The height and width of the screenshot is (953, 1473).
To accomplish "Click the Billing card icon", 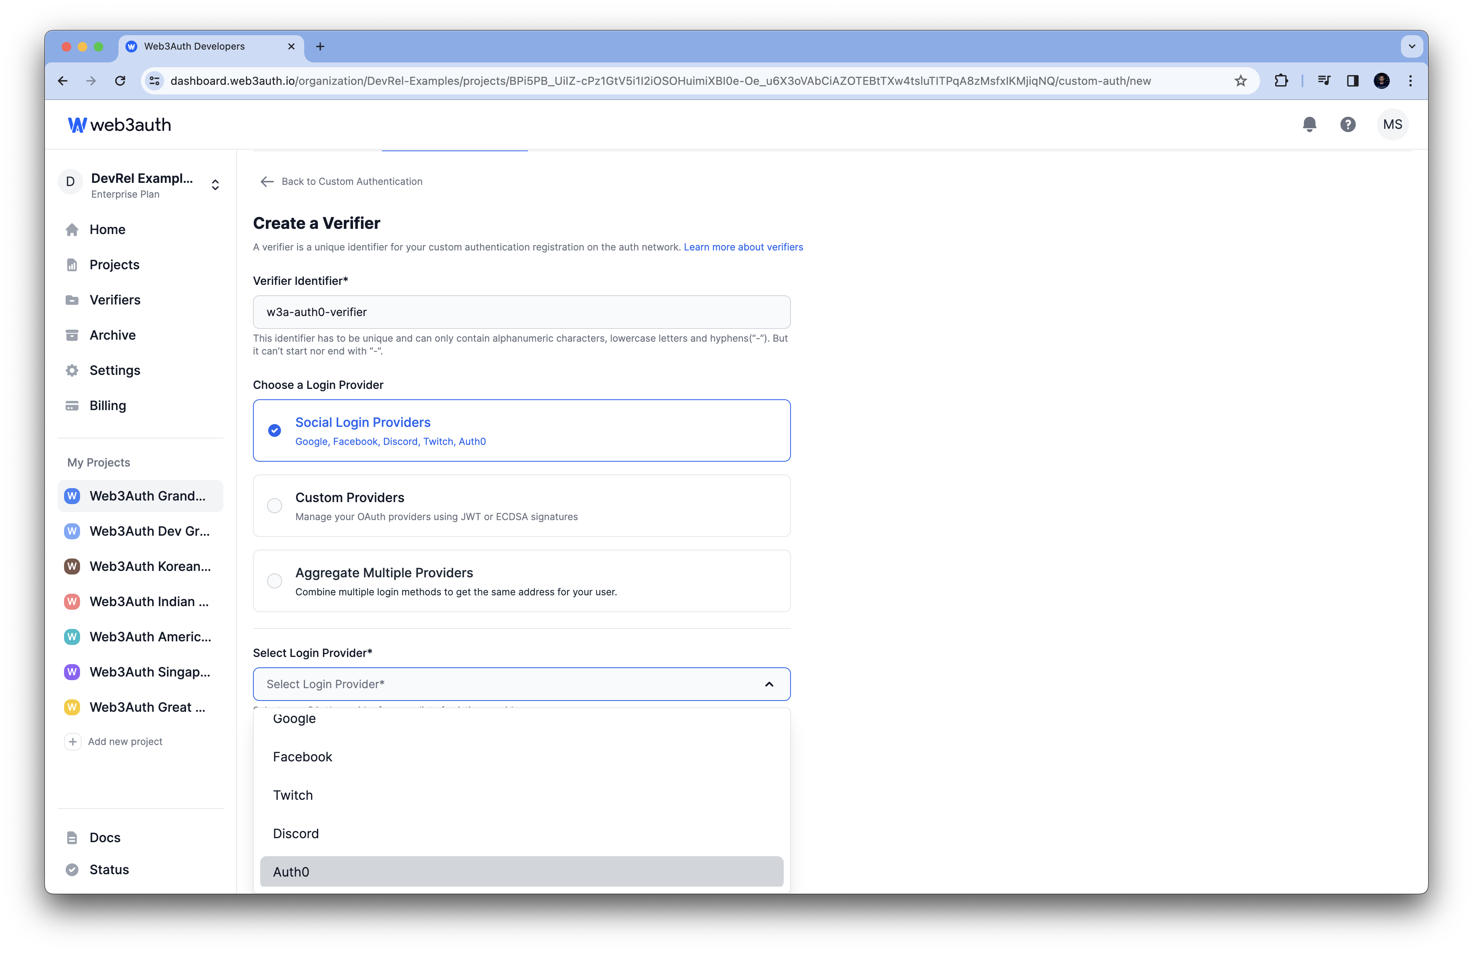I will coord(72,406).
